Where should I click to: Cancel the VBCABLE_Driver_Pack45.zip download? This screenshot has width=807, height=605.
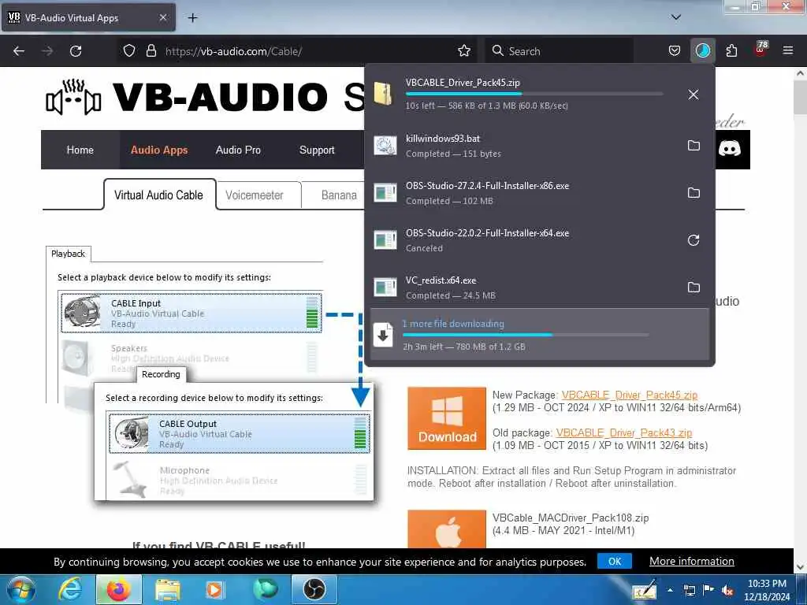pos(694,95)
